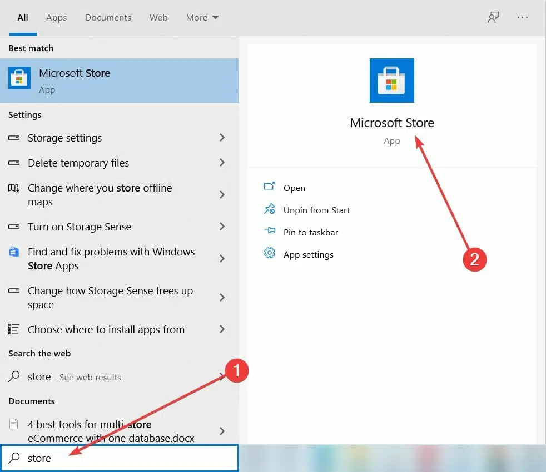The image size is (546, 472).
Task: Click 'Storage settings' result text
Action: [64, 138]
